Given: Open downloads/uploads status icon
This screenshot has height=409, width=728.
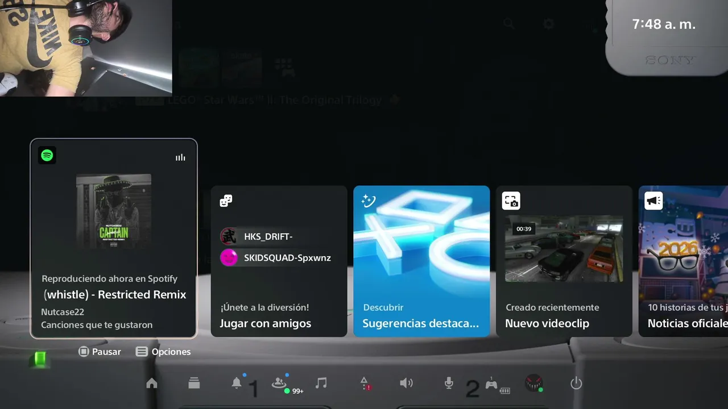Looking at the screenshot, I should coord(365,383).
